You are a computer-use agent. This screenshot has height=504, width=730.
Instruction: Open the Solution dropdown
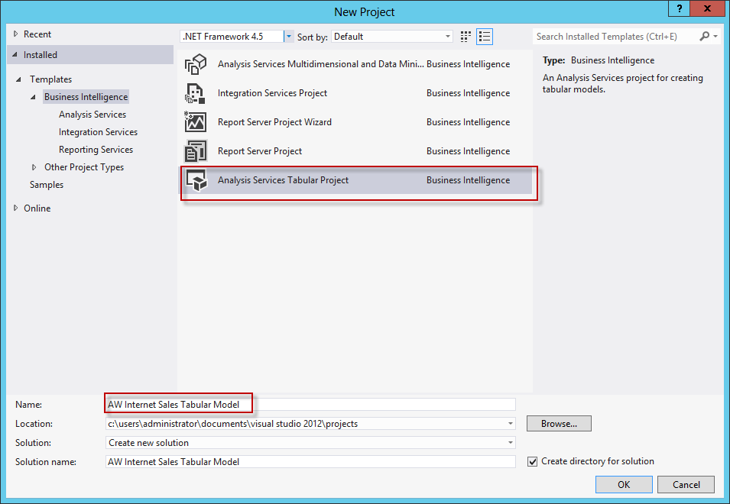click(x=310, y=443)
